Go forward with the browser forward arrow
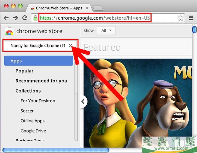Screen dimensions: 197x153 coord(16,18)
